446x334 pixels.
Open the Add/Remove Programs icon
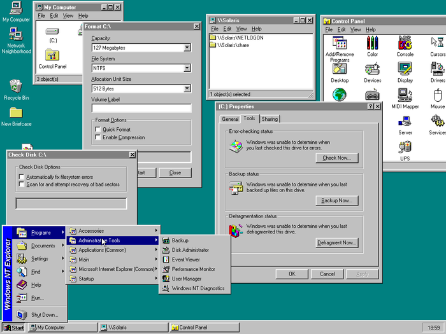click(x=340, y=44)
